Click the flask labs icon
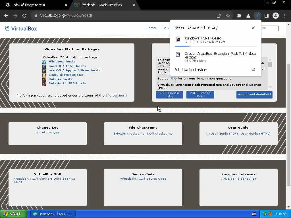 coord(248,16)
